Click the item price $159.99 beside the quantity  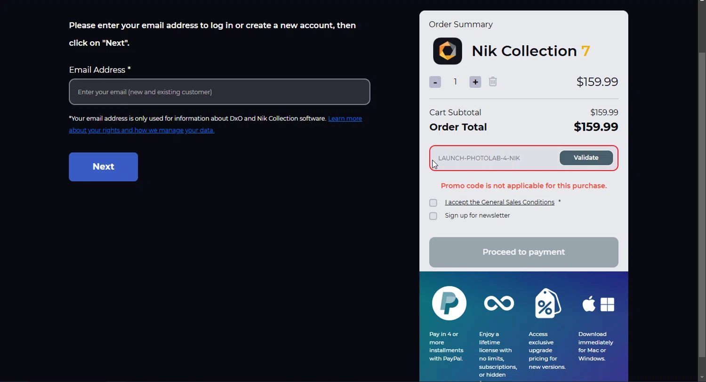coord(597,82)
